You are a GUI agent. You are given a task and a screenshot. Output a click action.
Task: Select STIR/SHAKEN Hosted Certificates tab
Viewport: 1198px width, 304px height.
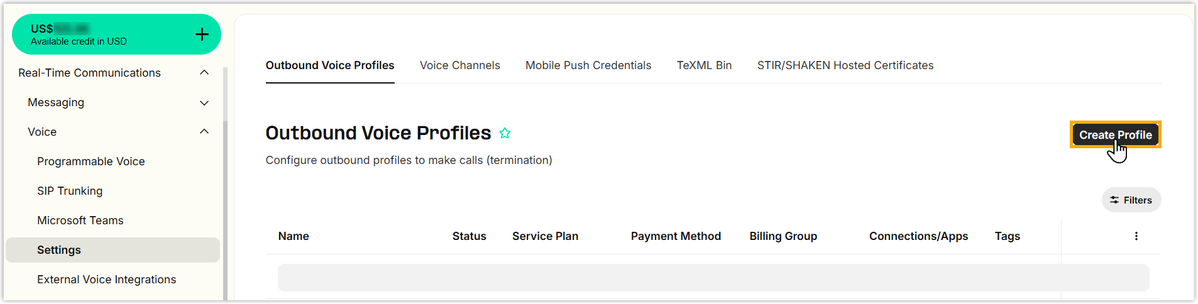[845, 65]
